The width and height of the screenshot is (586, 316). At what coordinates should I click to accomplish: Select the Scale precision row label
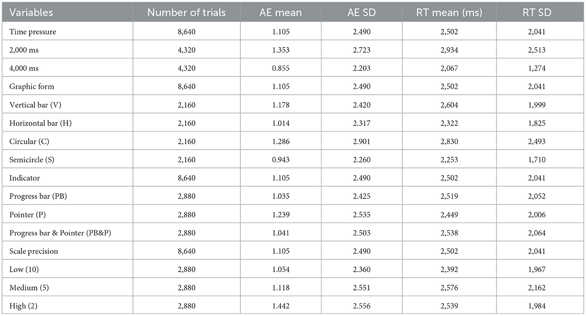pos(34,251)
